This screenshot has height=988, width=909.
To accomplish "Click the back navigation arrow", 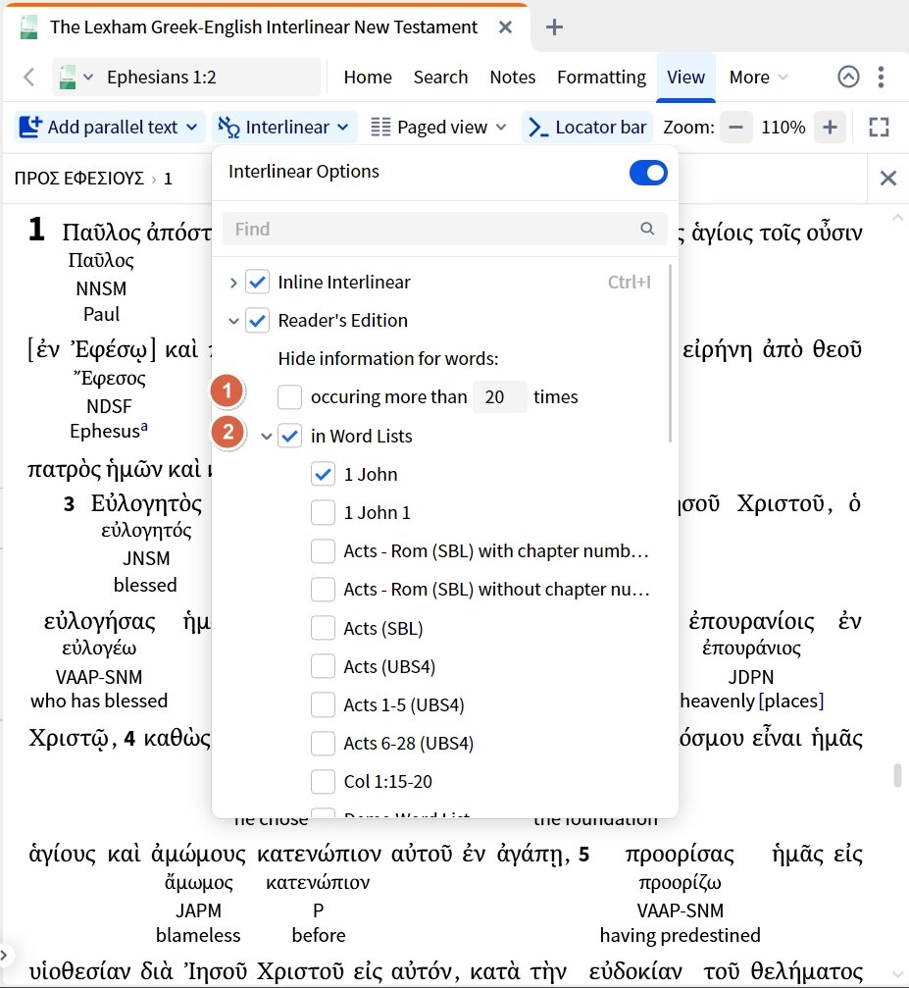I will point(28,77).
